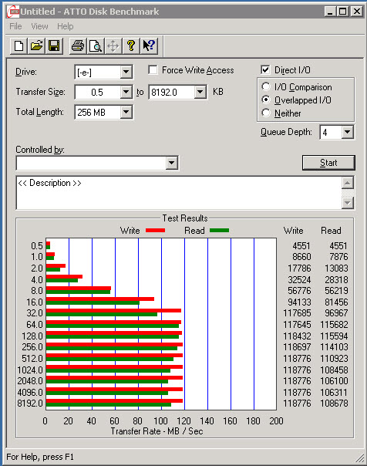The image size is (367, 466).
Task: Enable Force Write Access checkbox
Action: 153,70
